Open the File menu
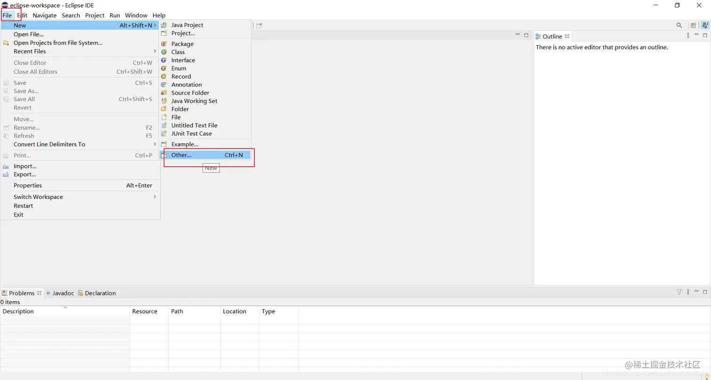 pos(7,15)
